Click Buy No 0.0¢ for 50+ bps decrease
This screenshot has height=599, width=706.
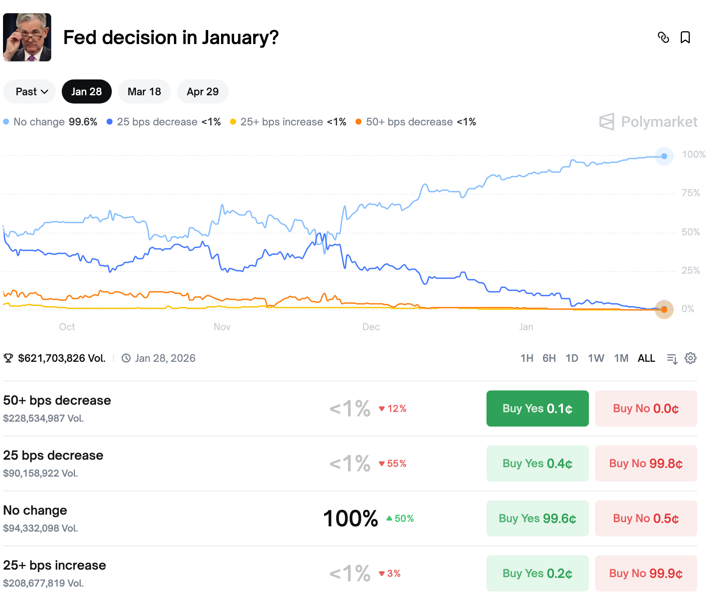coord(645,408)
